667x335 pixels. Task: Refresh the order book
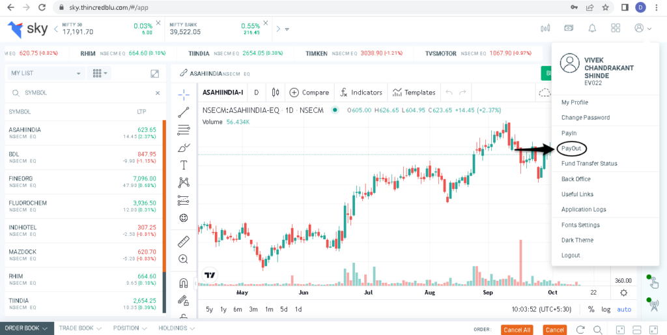(580, 330)
